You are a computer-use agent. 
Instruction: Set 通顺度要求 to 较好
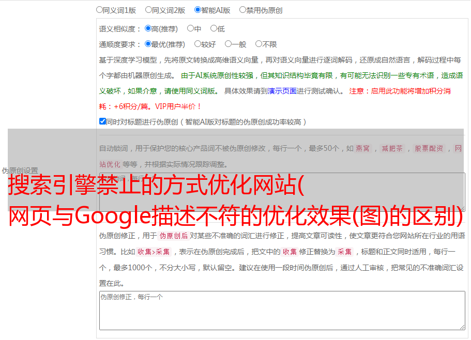pos(197,44)
